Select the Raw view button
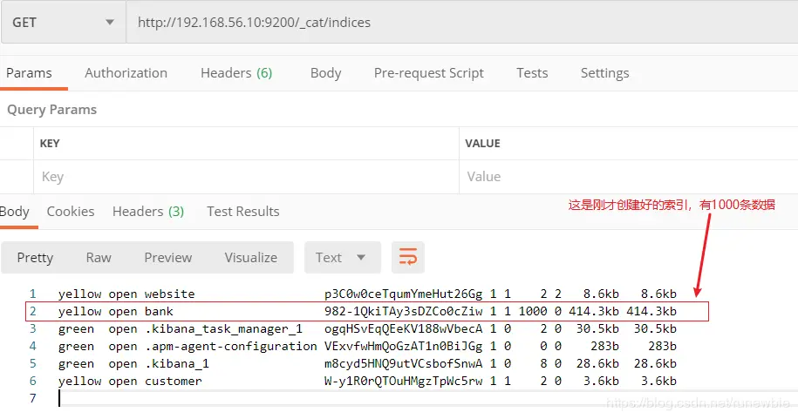The width and height of the screenshot is (798, 419). tap(99, 258)
